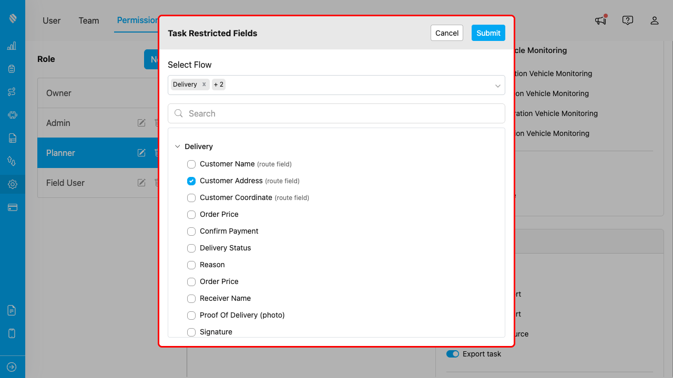
Task: Check the Customer Name route field checkbox
Action: 191,164
